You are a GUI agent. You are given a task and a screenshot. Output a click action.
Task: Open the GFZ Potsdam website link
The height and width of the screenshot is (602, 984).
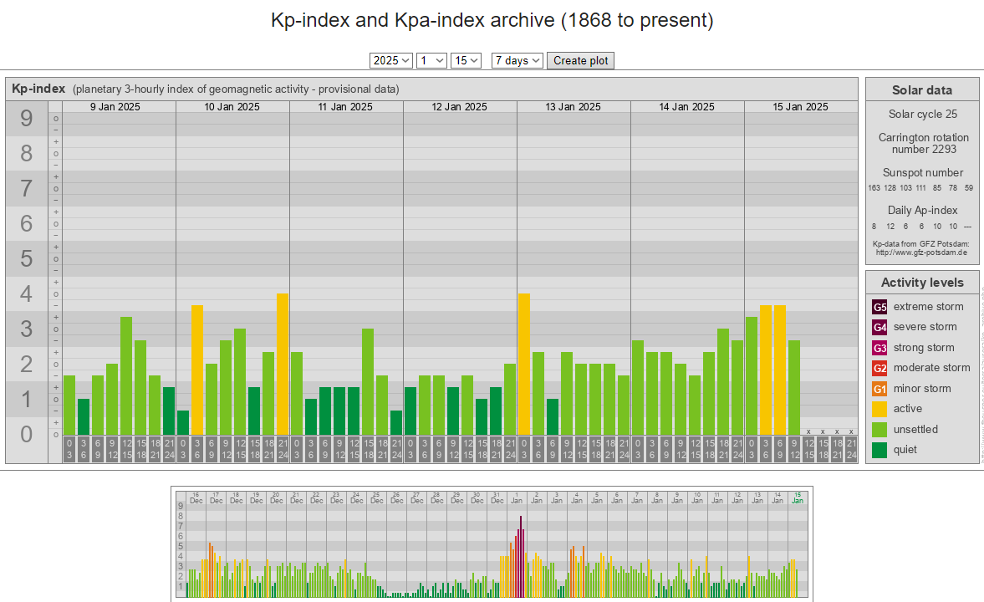(x=921, y=252)
